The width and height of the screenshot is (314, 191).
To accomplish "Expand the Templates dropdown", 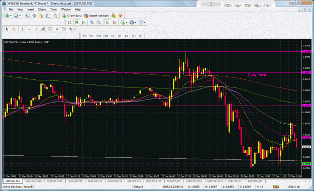I will click(x=145, y=23).
